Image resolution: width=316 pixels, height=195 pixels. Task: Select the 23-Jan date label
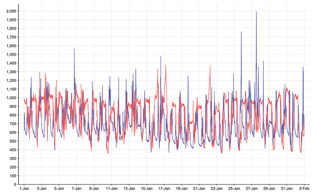pos(217,189)
